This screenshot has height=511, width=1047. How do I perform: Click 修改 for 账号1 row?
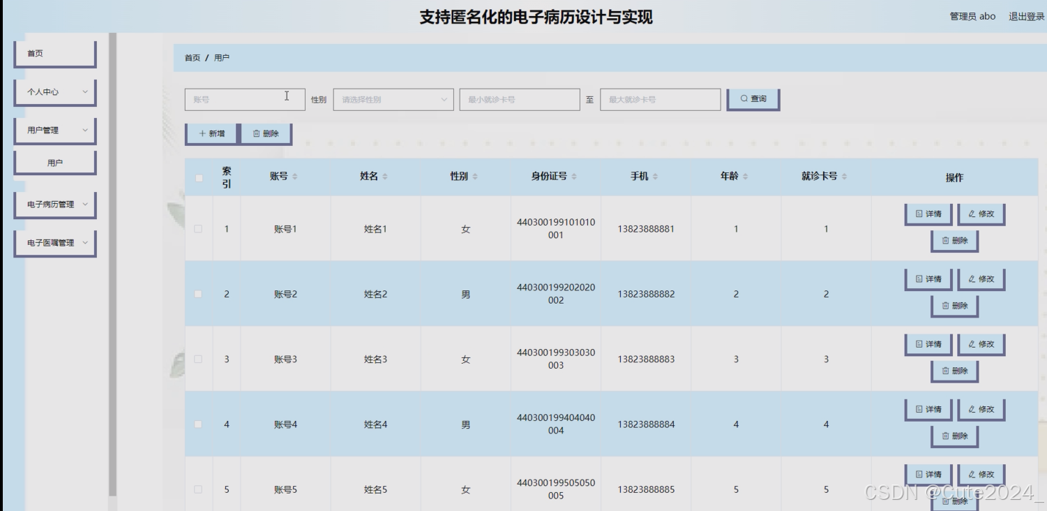[981, 214]
